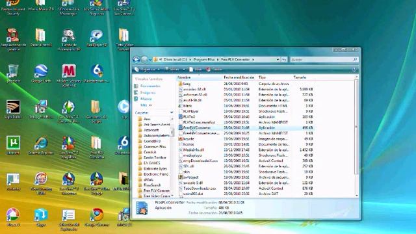Select the SDL.dll file
Image resolution: width=416 pixels, height=234 pixels.
point(188,166)
